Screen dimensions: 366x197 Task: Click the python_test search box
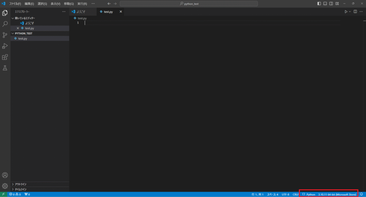pyautogui.click(x=188, y=4)
